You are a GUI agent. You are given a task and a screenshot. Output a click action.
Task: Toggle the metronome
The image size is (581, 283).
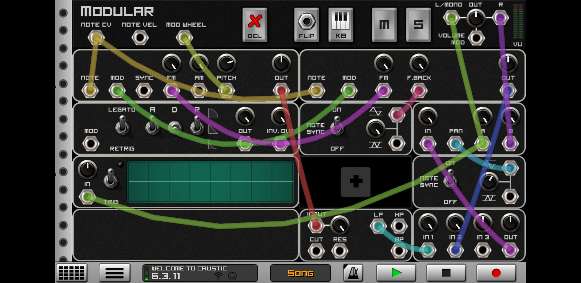353,273
